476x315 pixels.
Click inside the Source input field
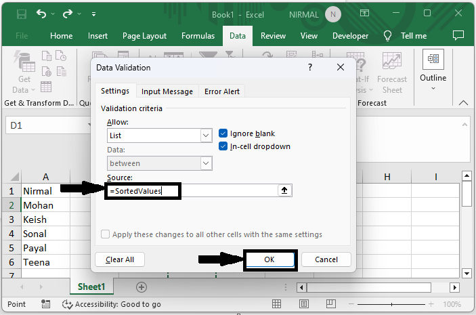tap(192, 191)
